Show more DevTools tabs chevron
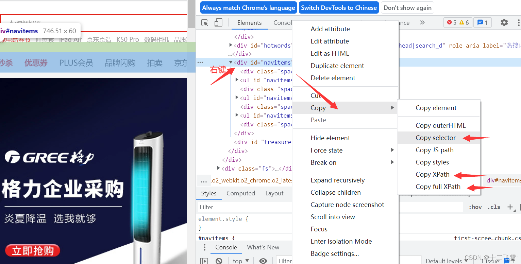521x264 pixels. 422,23
